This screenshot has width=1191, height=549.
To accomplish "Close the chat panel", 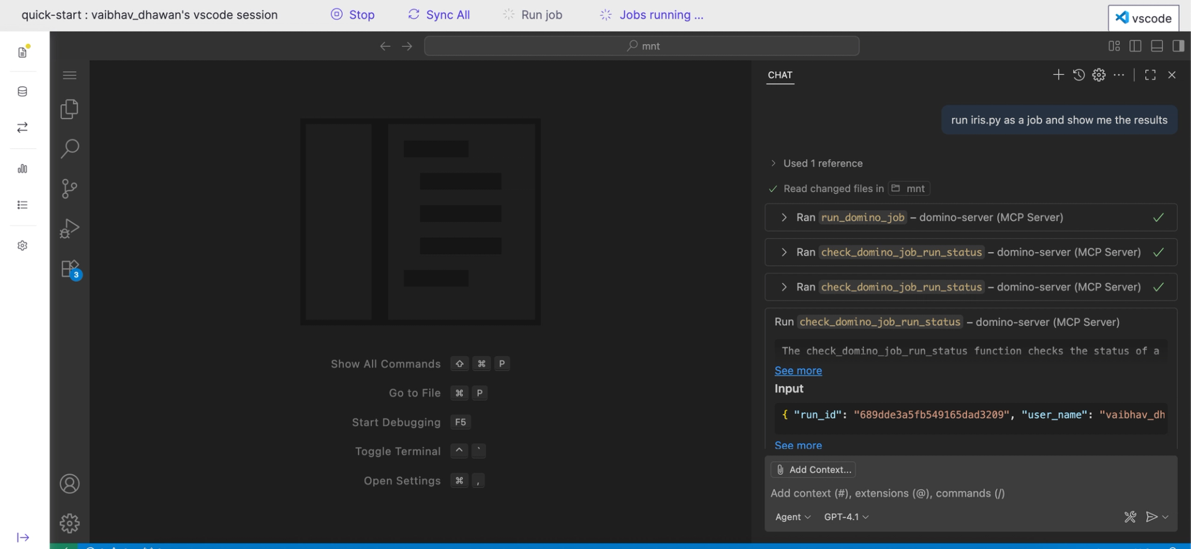I will click(x=1172, y=75).
